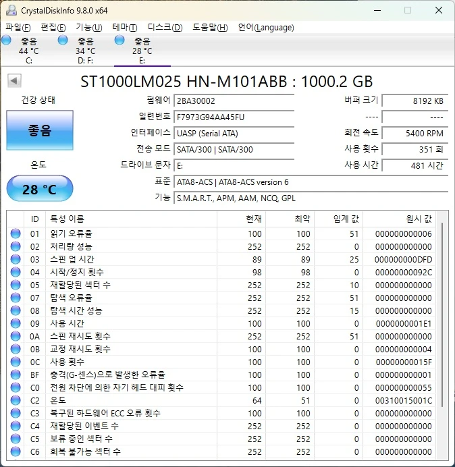Open the 테마(T) menu

tap(125, 28)
